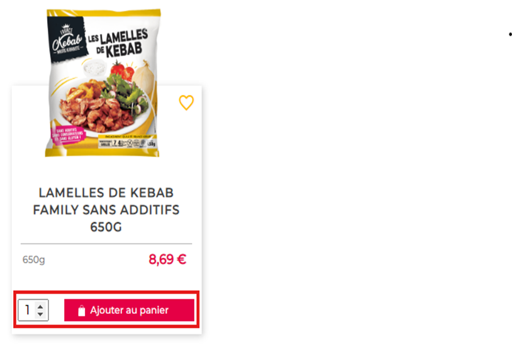Click the France Kebab logo on package

(68, 39)
